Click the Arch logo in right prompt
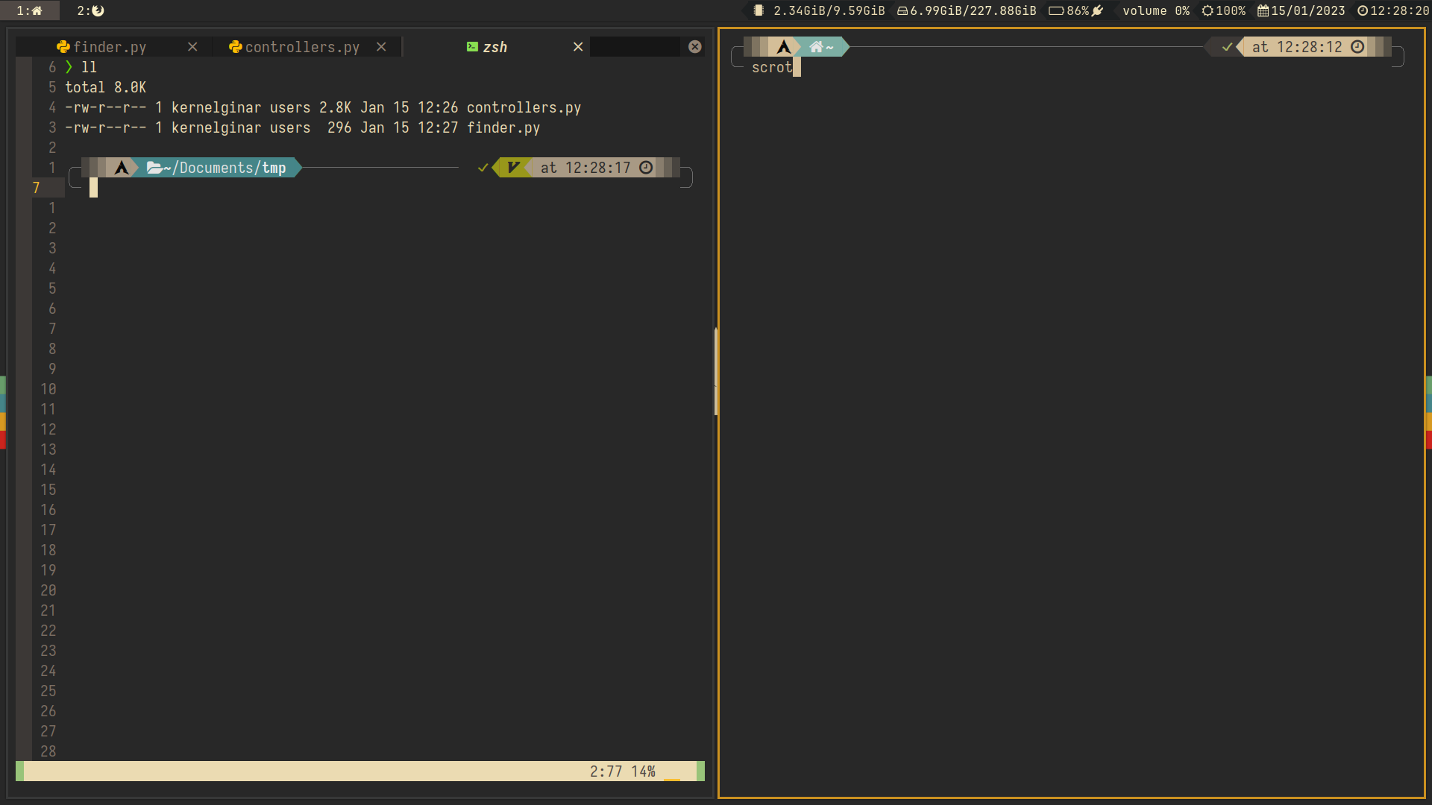This screenshot has height=805, width=1432. (x=784, y=47)
